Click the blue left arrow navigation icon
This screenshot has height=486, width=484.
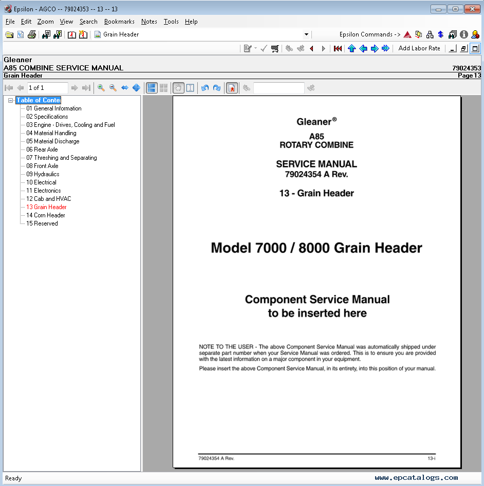pyautogui.click(x=363, y=49)
